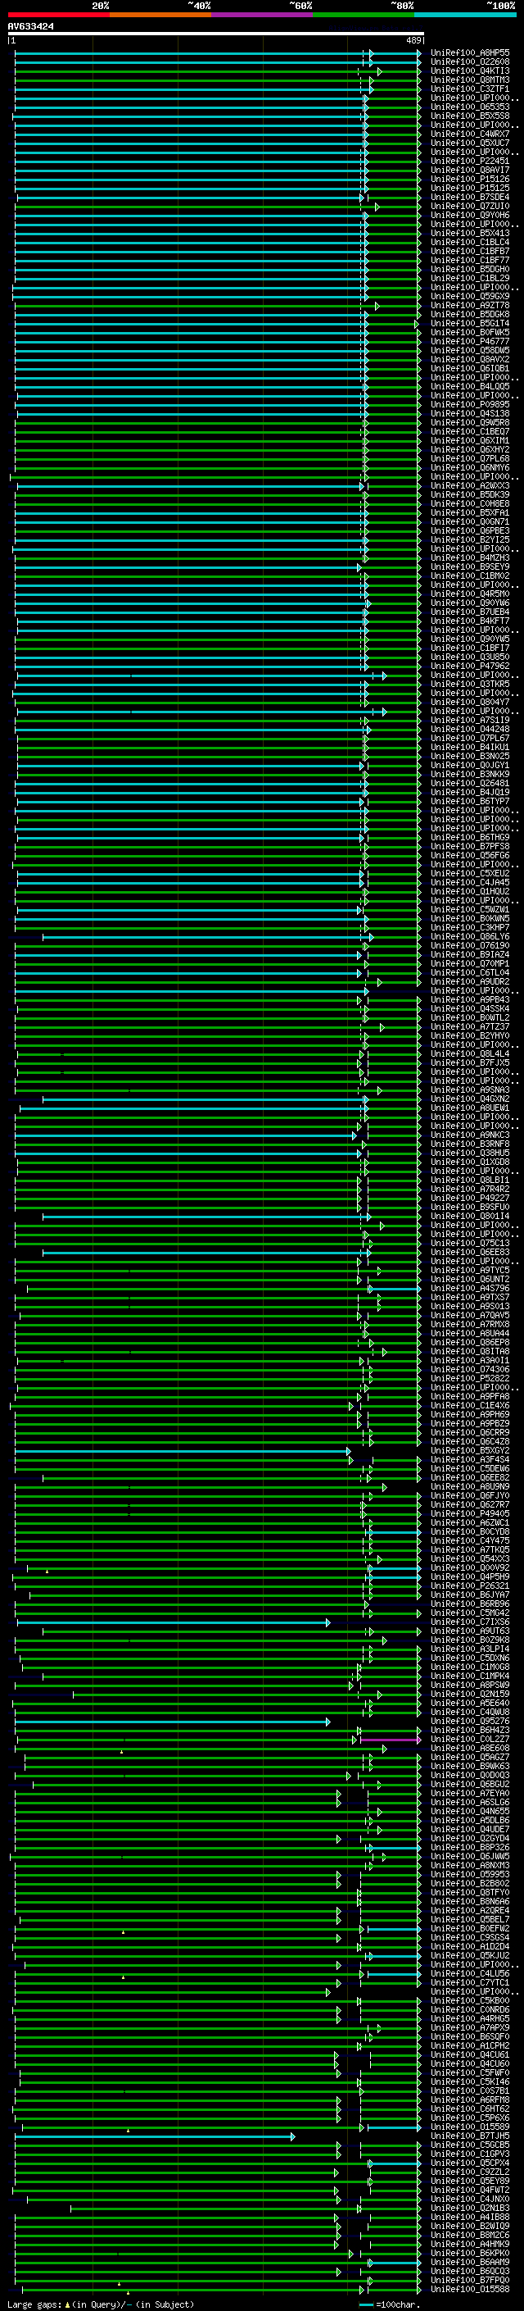Viewport: 524px width, 2311px height.
Task: Open hit UniRef100_A4S796
Action: click(469, 1288)
